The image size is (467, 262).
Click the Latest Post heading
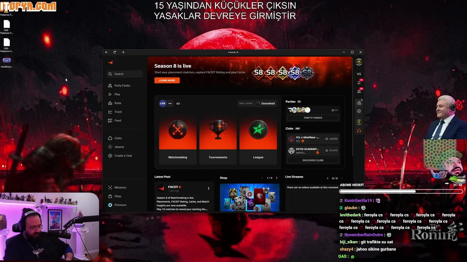[x=162, y=177]
